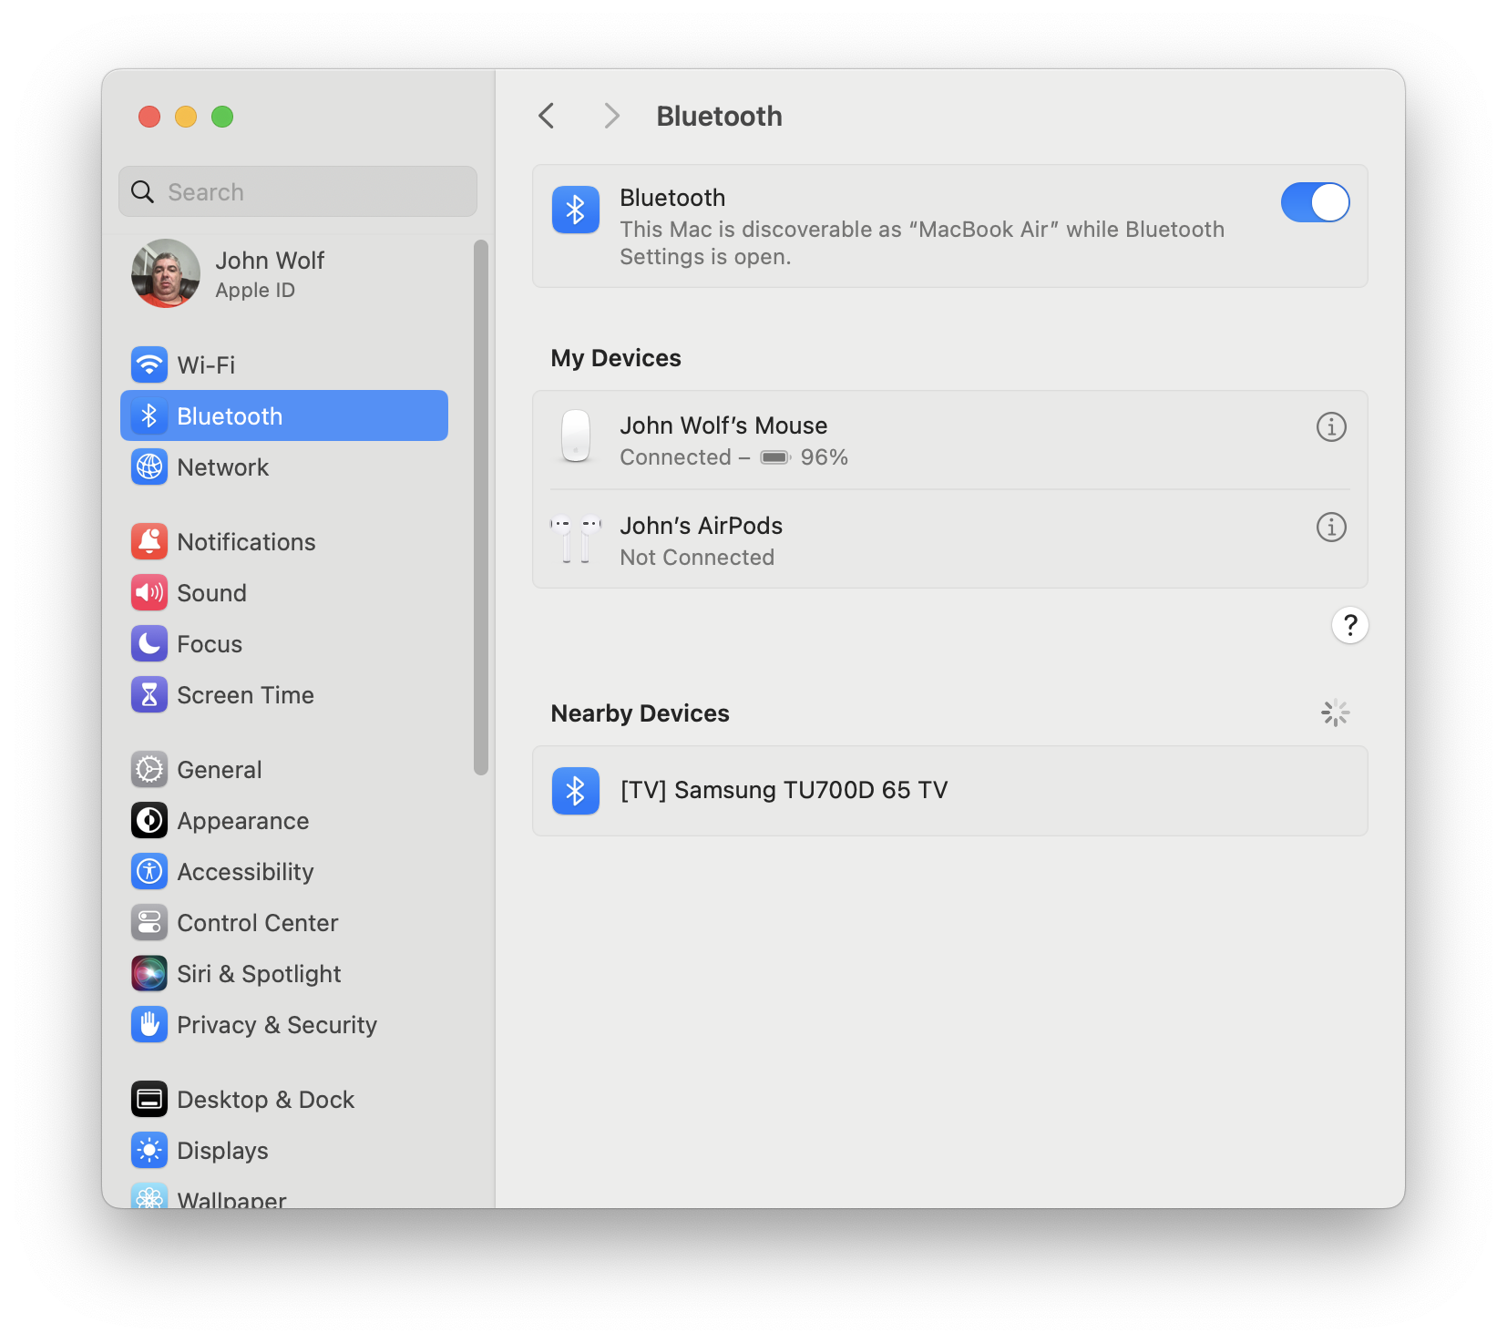The width and height of the screenshot is (1507, 1343).
Task: Click the search magnifier icon
Action: (x=143, y=191)
